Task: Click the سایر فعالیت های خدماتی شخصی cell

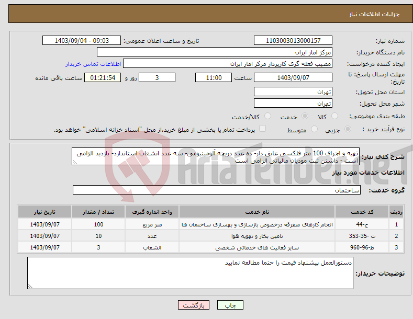Action: tap(257, 248)
